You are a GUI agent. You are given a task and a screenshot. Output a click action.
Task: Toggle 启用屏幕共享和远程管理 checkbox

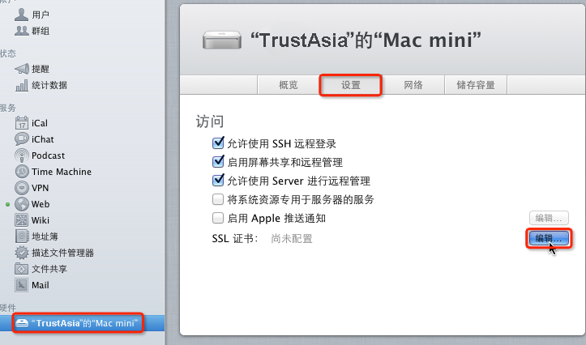point(218,162)
